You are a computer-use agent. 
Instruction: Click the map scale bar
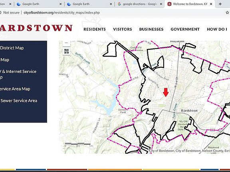pyautogui.click(x=79, y=145)
